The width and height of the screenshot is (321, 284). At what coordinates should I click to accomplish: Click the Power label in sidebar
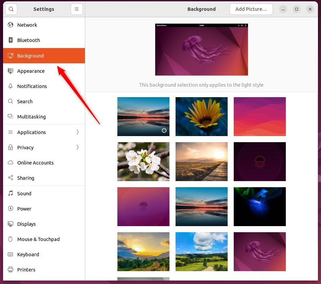tap(24, 209)
